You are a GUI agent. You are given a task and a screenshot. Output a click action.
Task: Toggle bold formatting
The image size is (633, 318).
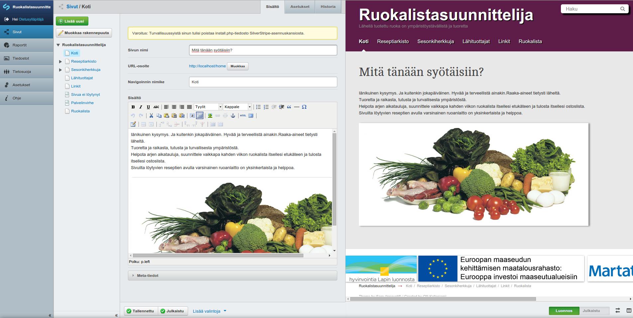[133, 107]
